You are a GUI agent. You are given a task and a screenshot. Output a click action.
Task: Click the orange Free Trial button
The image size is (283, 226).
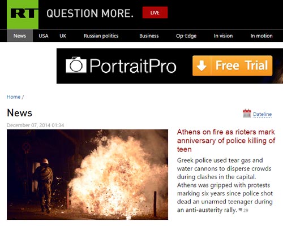pos(232,66)
